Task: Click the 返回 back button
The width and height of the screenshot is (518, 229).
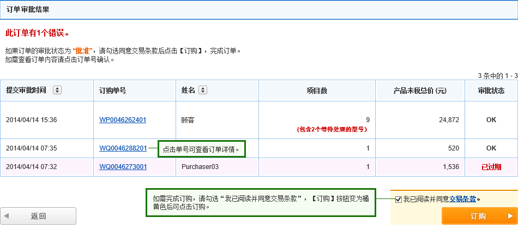Action: click(38, 216)
